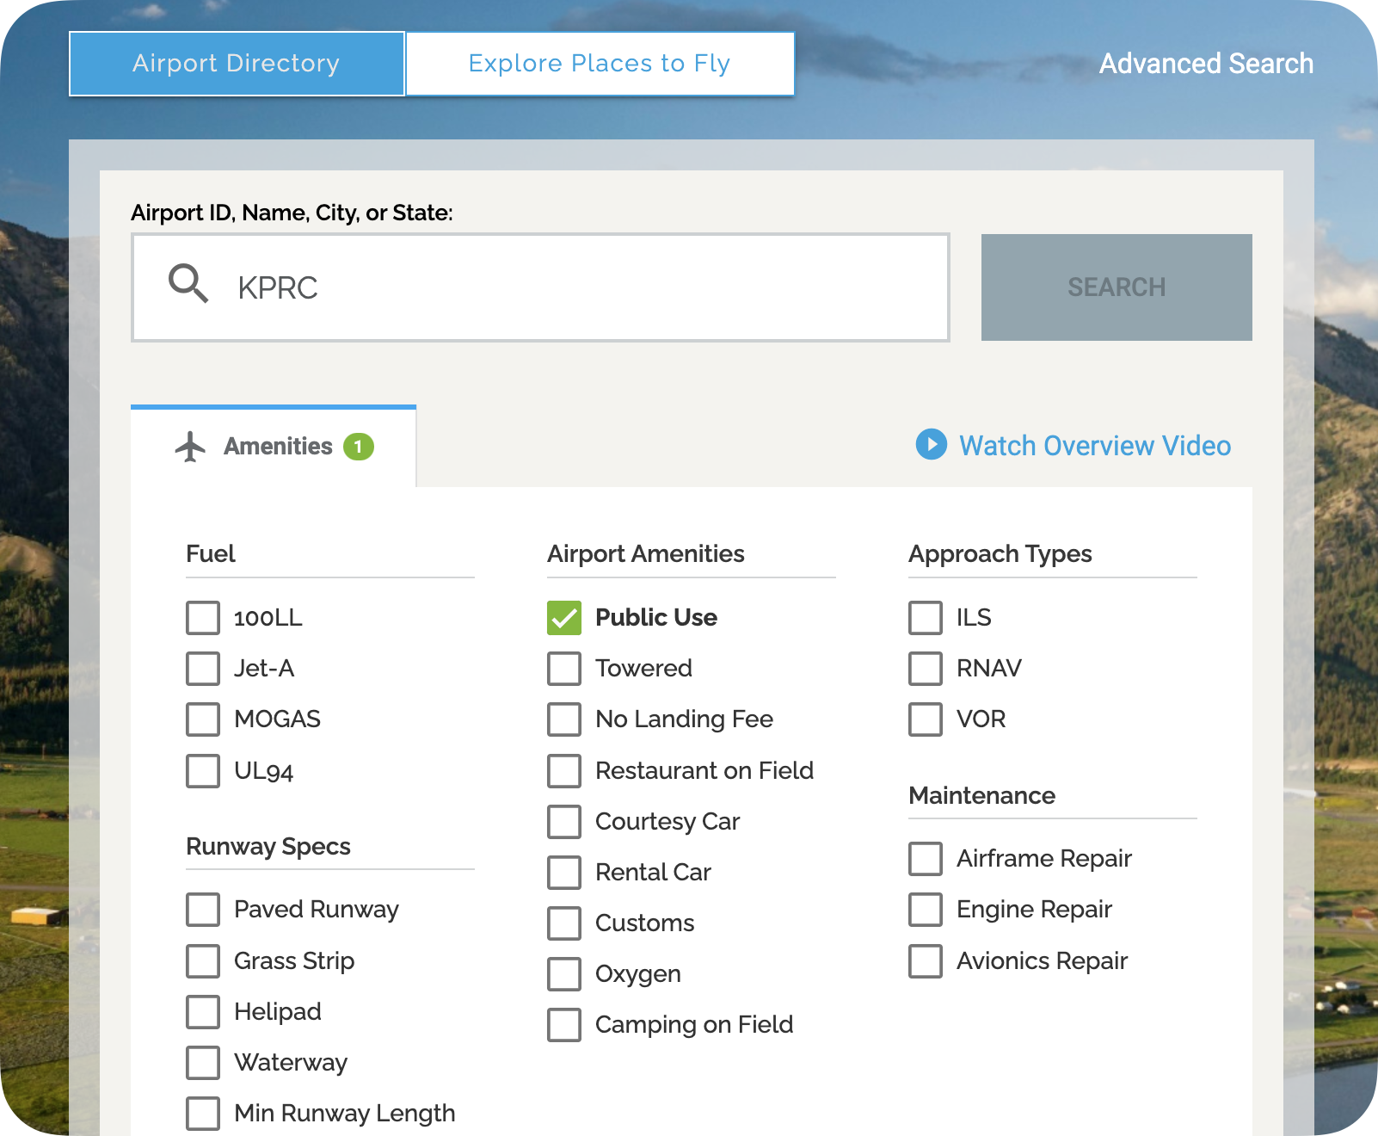Open Advanced Search
This screenshot has height=1136, width=1378.
pos(1206,63)
